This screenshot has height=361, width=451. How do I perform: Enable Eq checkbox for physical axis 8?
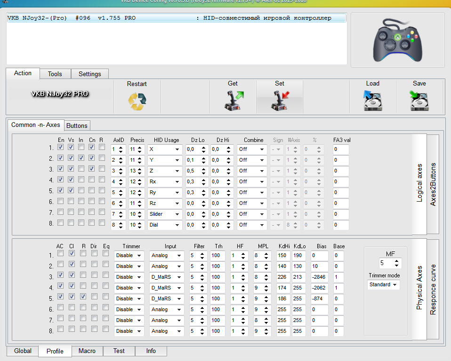(x=106, y=329)
